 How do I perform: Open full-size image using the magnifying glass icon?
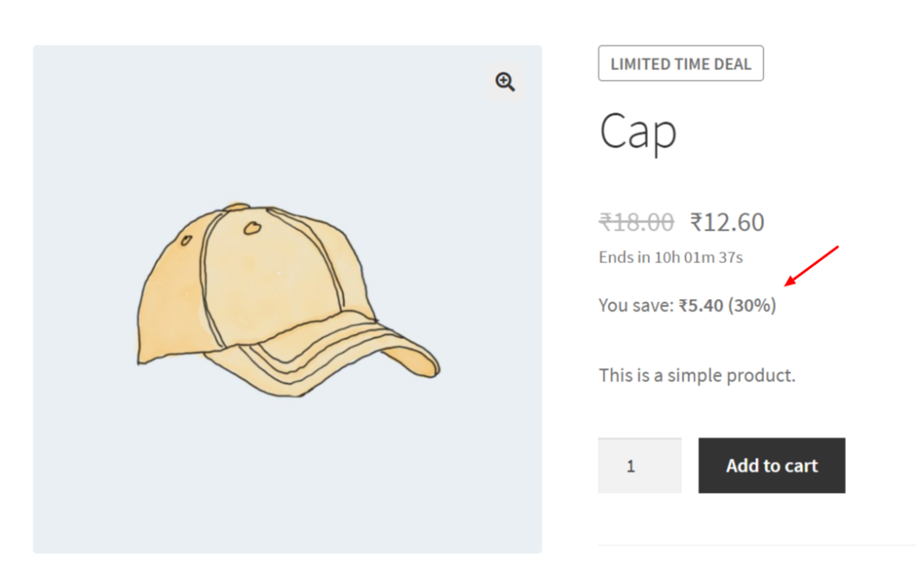point(504,81)
